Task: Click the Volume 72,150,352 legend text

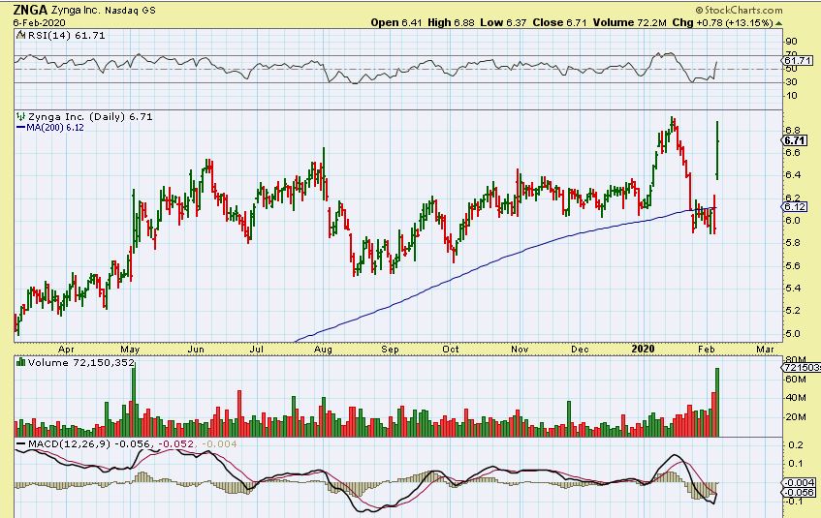Action: 81,362
